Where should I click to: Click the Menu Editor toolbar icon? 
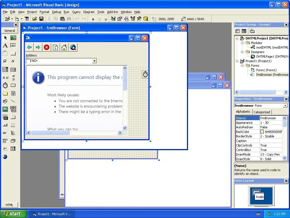pos(27,19)
